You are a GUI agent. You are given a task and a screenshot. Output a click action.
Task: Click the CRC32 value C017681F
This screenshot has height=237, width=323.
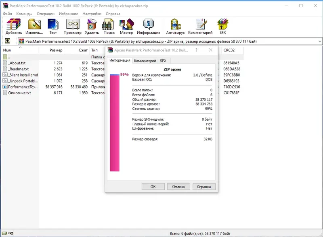231,93
